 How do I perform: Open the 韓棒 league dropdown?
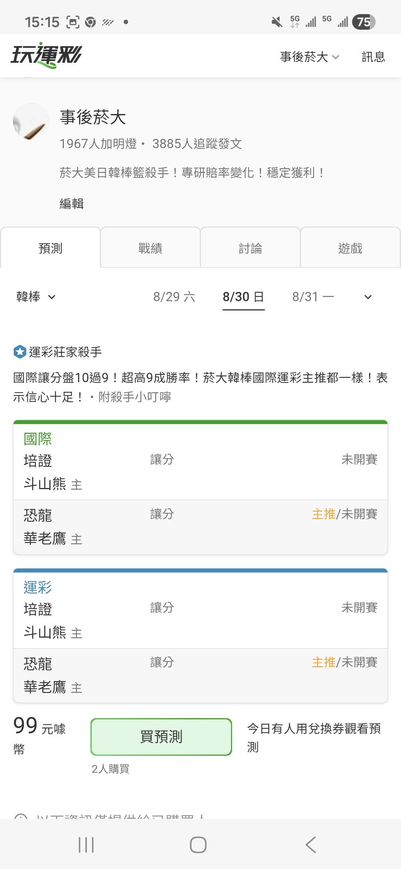(x=36, y=297)
